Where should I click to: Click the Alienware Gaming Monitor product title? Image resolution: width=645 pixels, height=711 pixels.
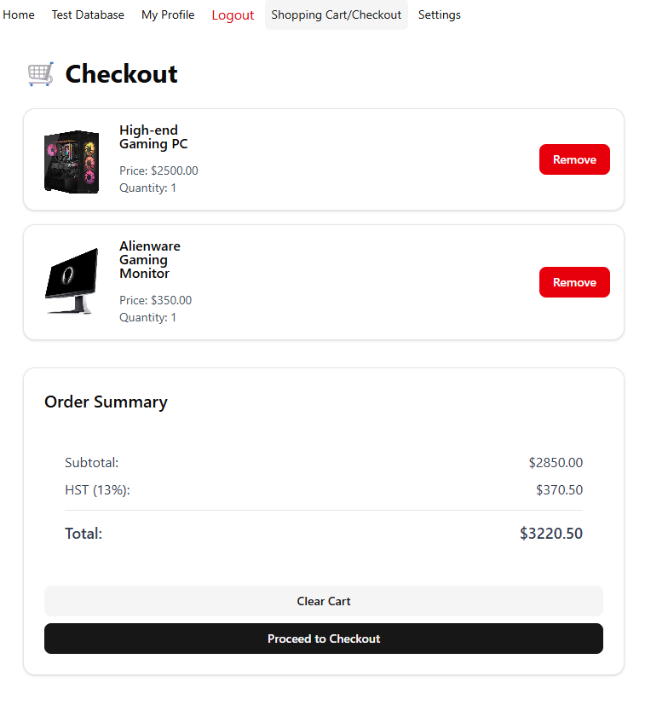150,260
